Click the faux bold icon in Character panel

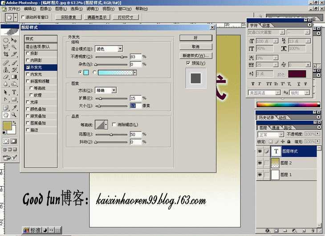click(x=253, y=84)
